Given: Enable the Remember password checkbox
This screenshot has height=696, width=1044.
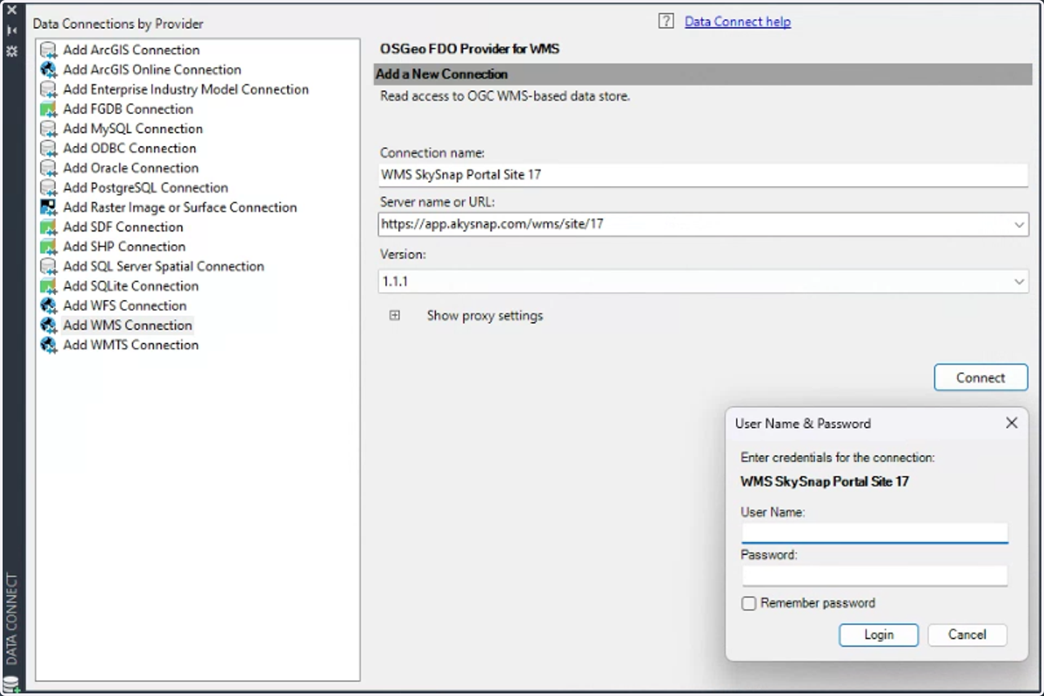Looking at the screenshot, I should (x=748, y=604).
